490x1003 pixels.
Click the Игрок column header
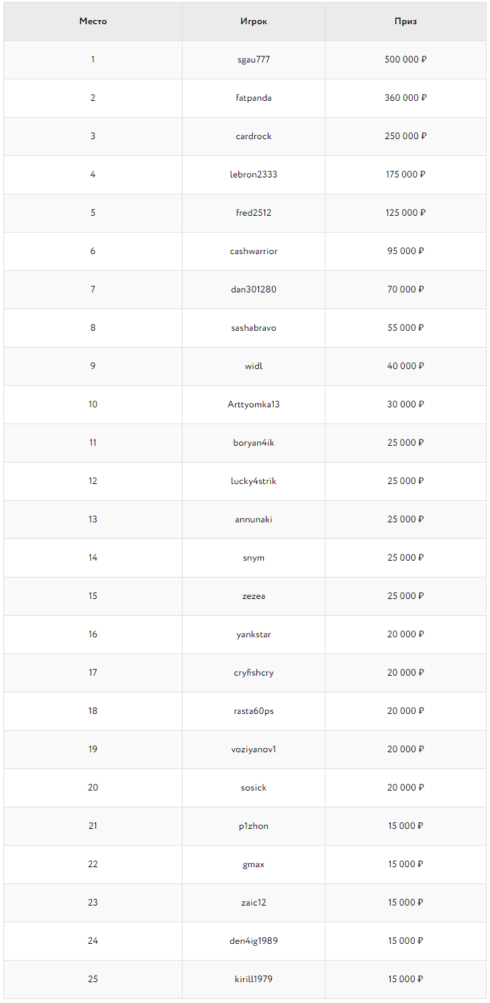[x=254, y=22]
